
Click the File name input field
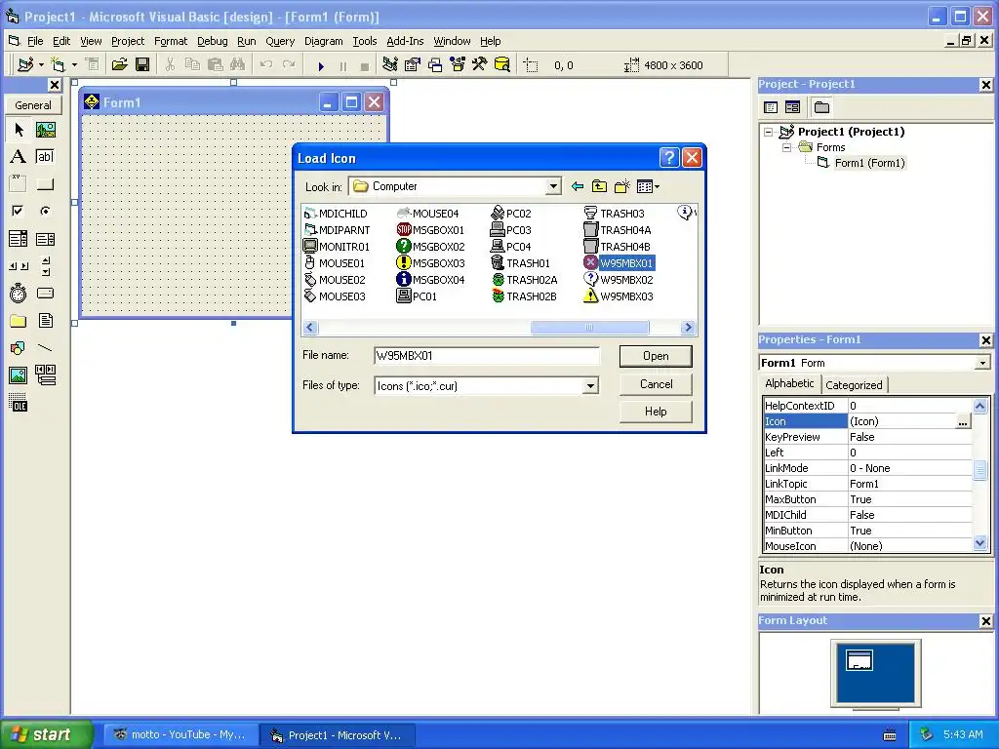click(x=487, y=355)
